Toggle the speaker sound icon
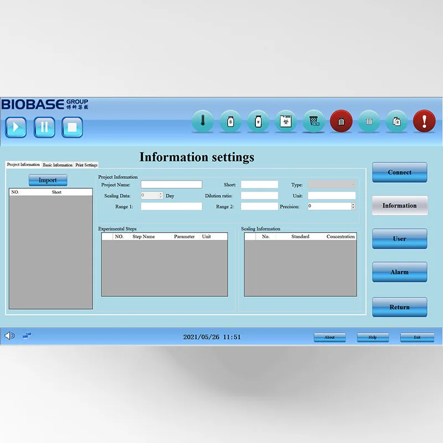The image size is (443, 443). point(9,336)
